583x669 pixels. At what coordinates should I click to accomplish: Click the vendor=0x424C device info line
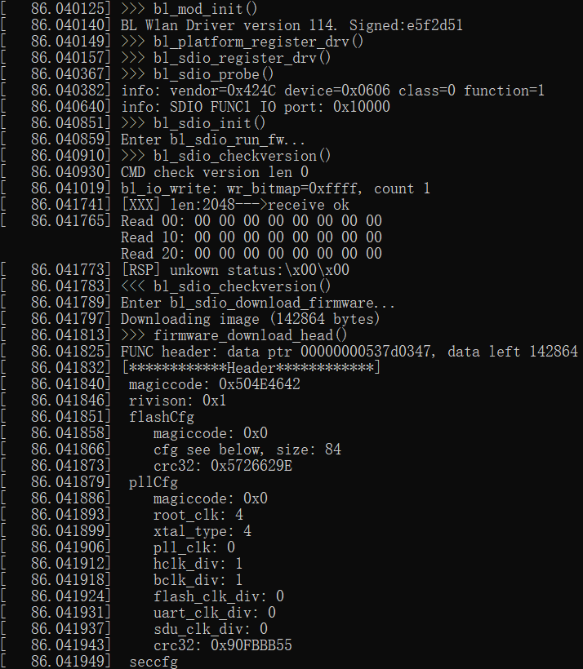point(332,91)
